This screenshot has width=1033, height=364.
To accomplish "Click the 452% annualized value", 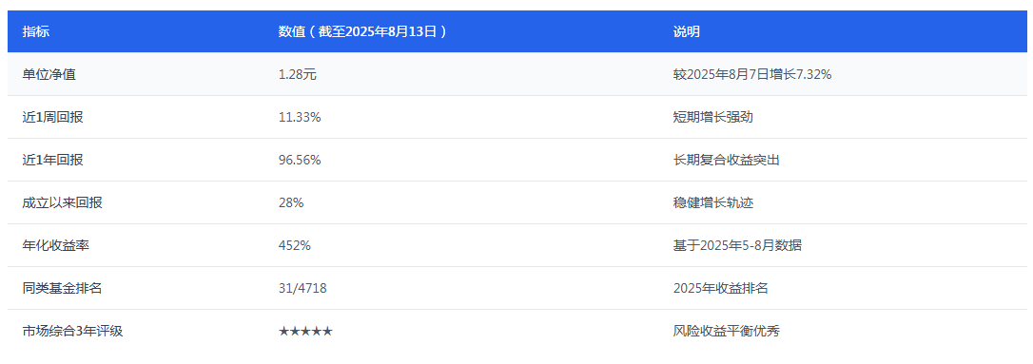I will coord(295,245).
